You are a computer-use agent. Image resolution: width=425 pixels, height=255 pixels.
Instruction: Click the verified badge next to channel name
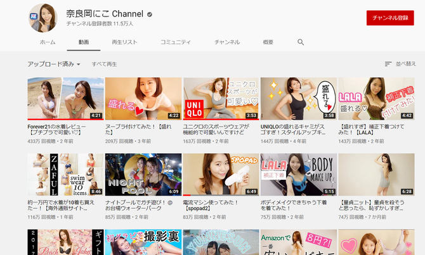[150, 15]
